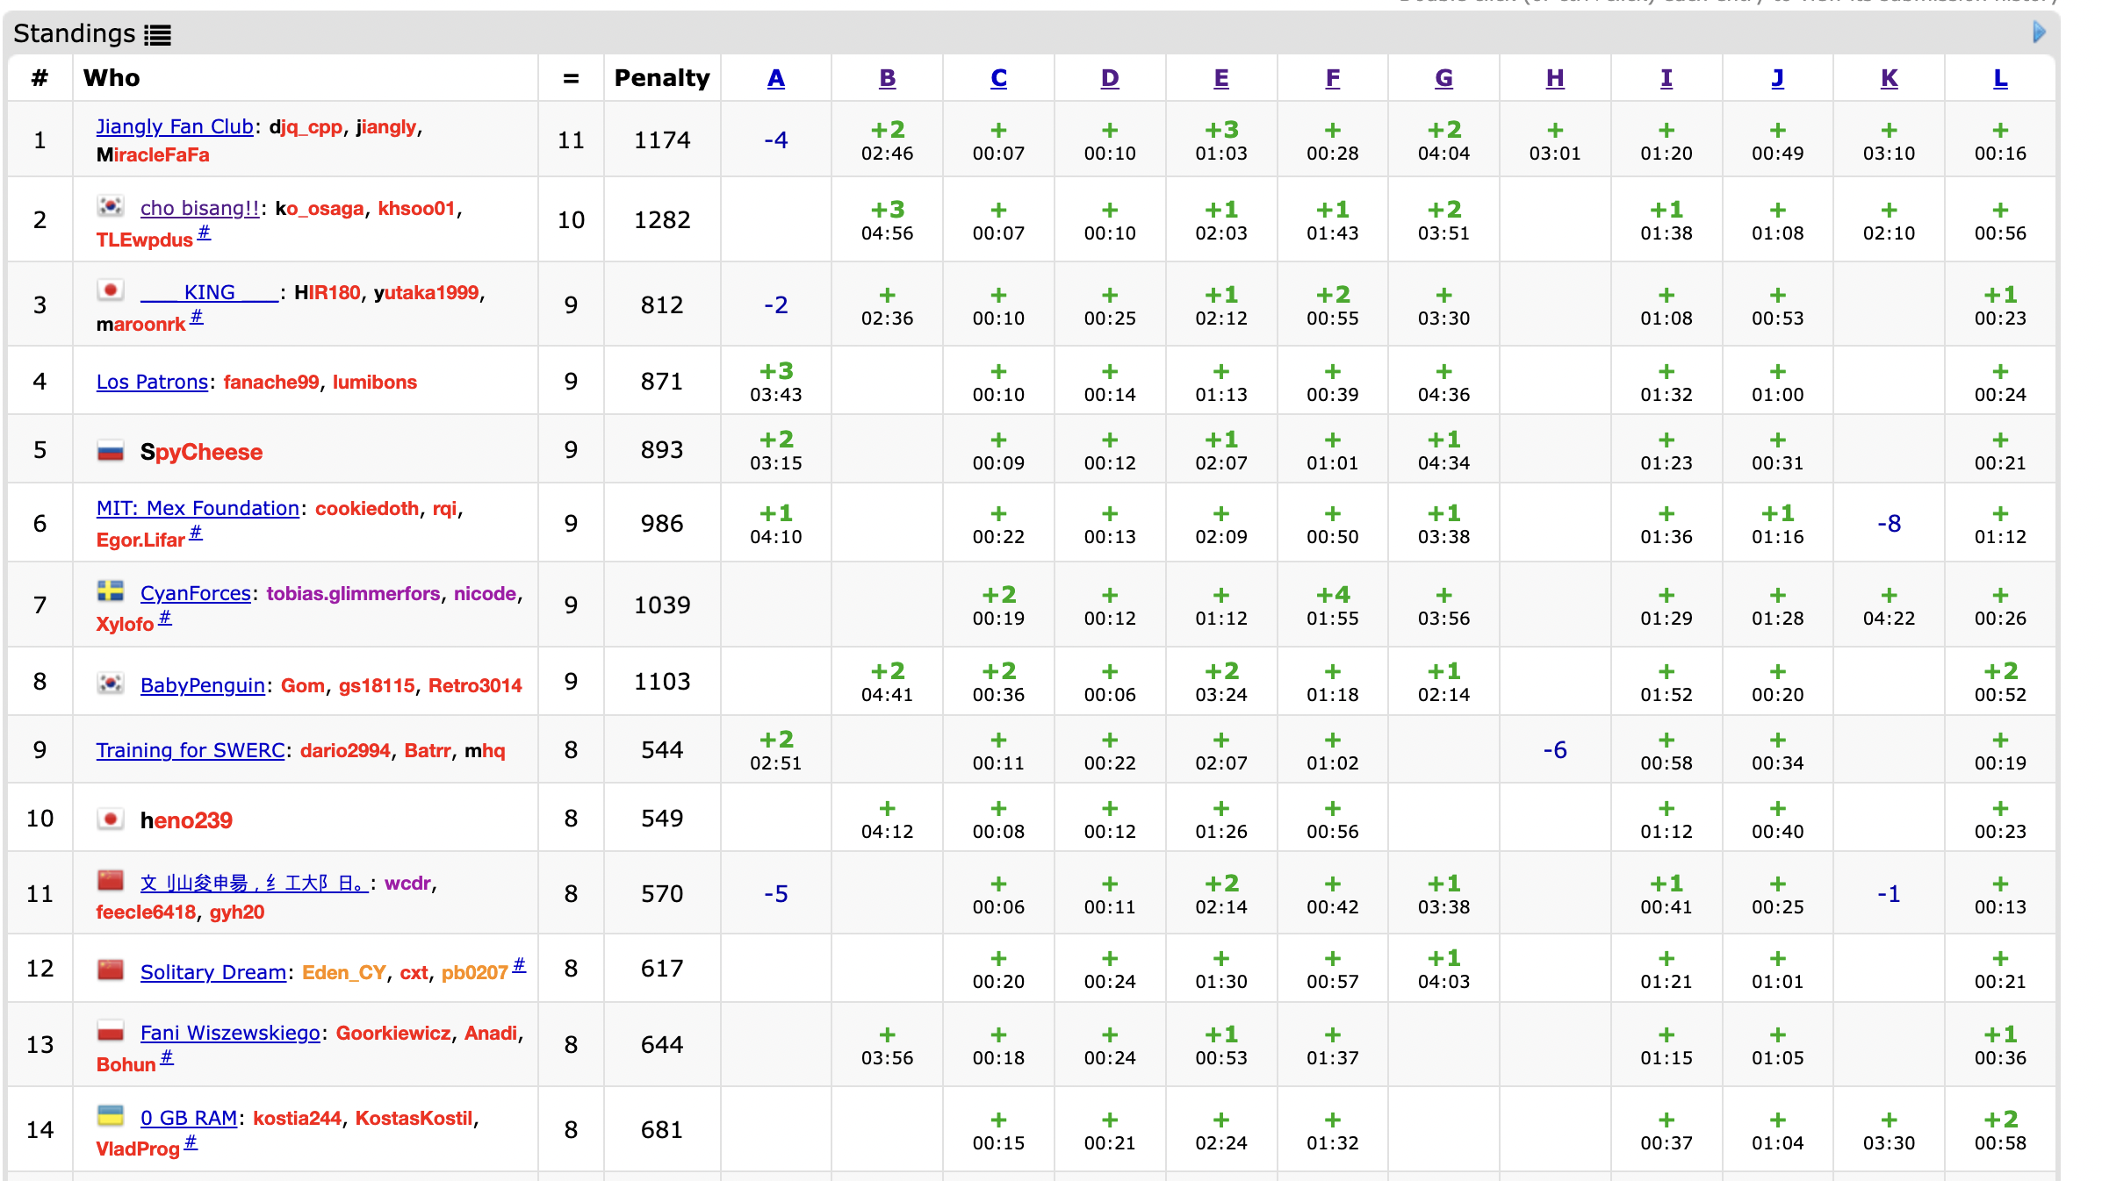2102x1181 pixels.
Task: Click the China flag beside Solitary Dream
Action: pyautogui.click(x=111, y=970)
